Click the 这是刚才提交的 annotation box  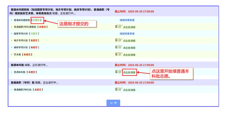(x=76, y=24)
